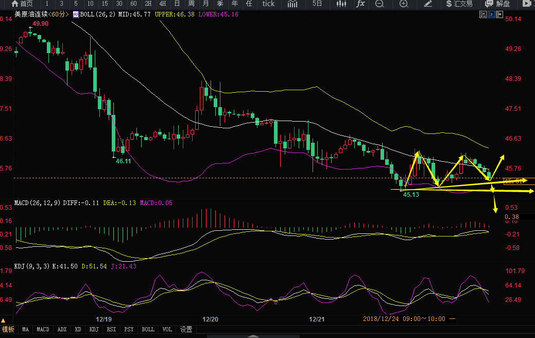This screenshot has width=535, height=338.
Task: Open the fx indicator formula tool
Action: (360, 4)
